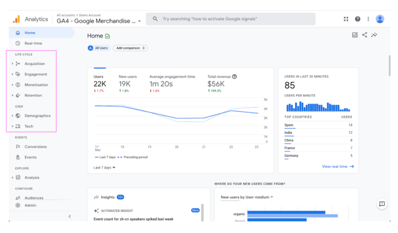Click the Monetisation dollar icon
This screenshot has width=398, height=233.
pyautogui.click(x=18, y=85)
